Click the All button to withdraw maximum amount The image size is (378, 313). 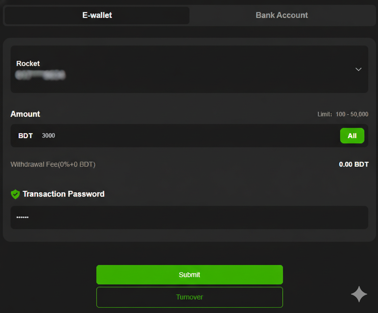point(352,136)
